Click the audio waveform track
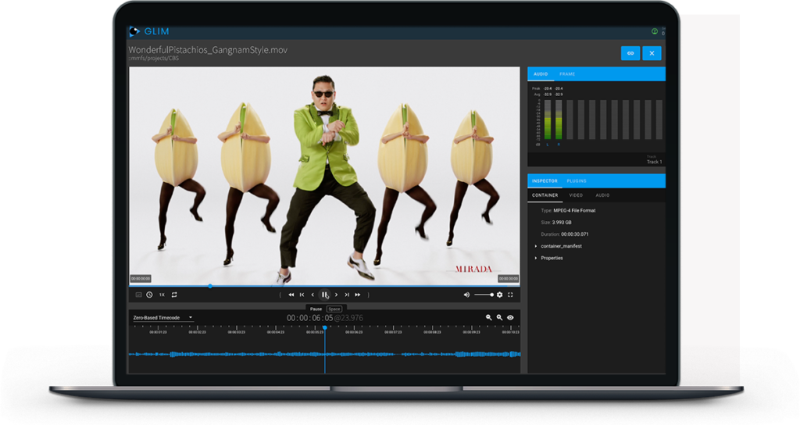800x425 pixels. click(324, 354)
